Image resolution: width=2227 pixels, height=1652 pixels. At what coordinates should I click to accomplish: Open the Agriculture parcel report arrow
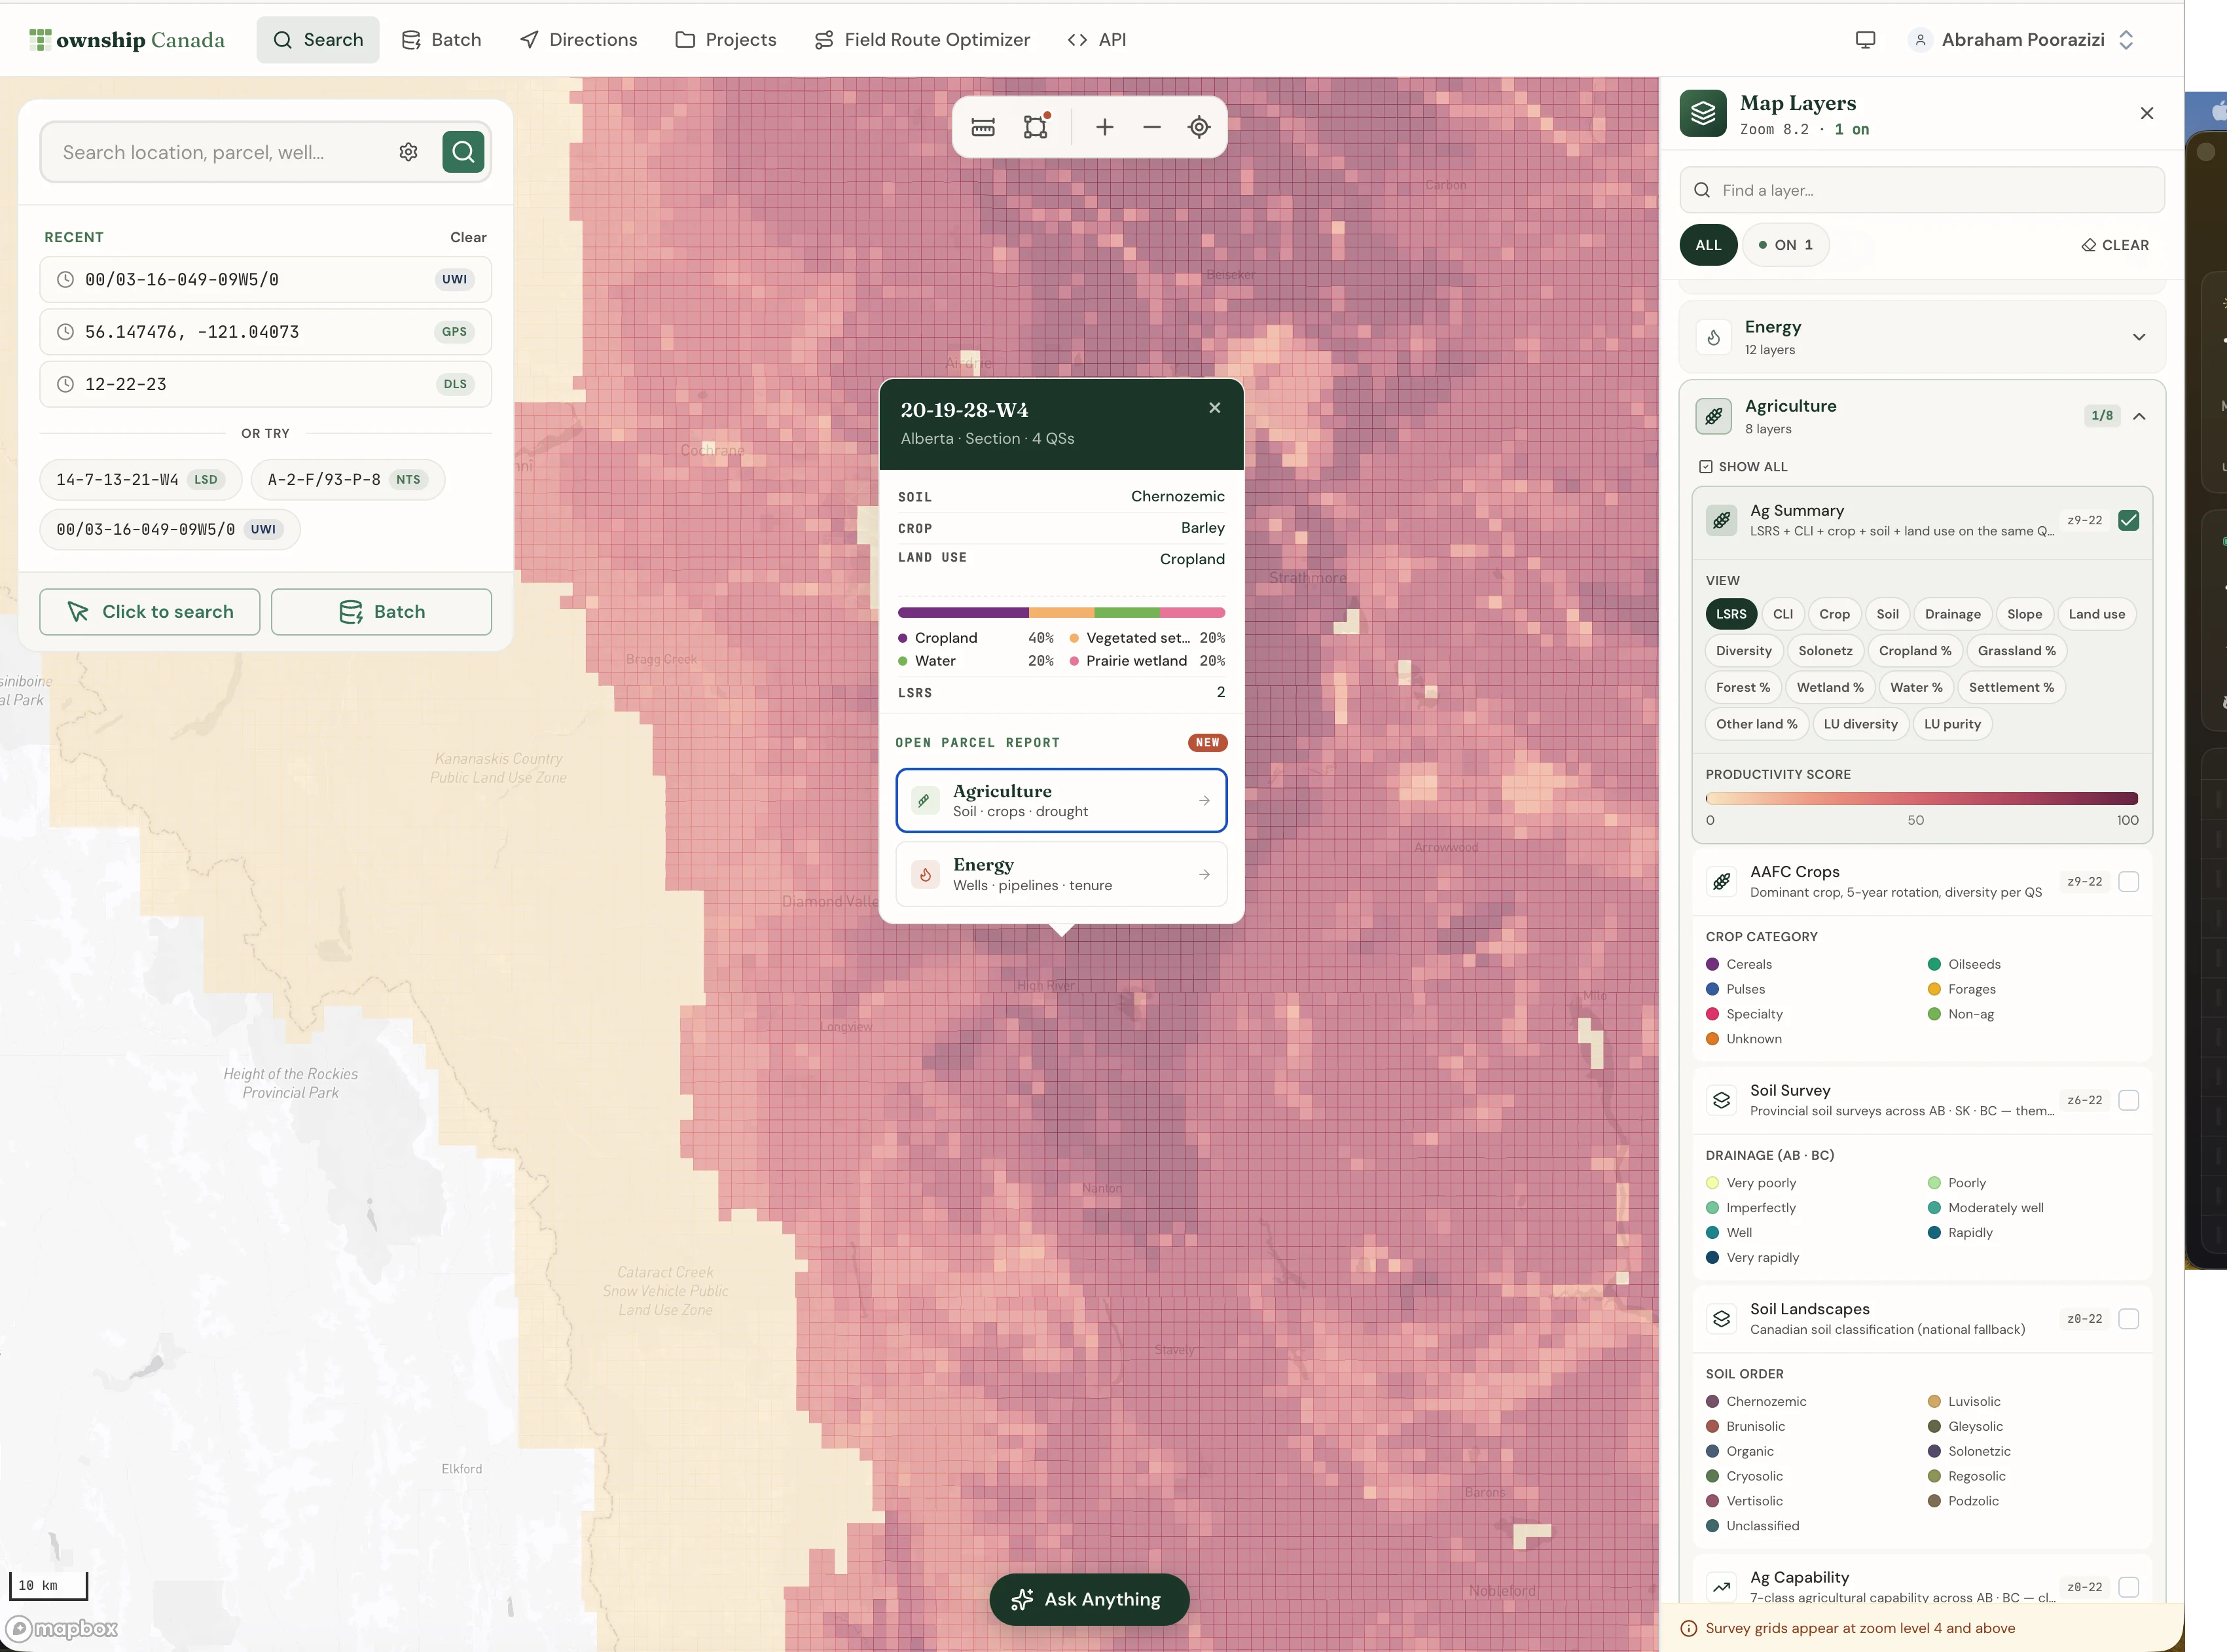(x=1204, y=800)
